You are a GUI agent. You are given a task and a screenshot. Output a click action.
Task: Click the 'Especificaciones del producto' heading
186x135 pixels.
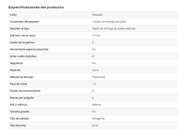point(36,7)
